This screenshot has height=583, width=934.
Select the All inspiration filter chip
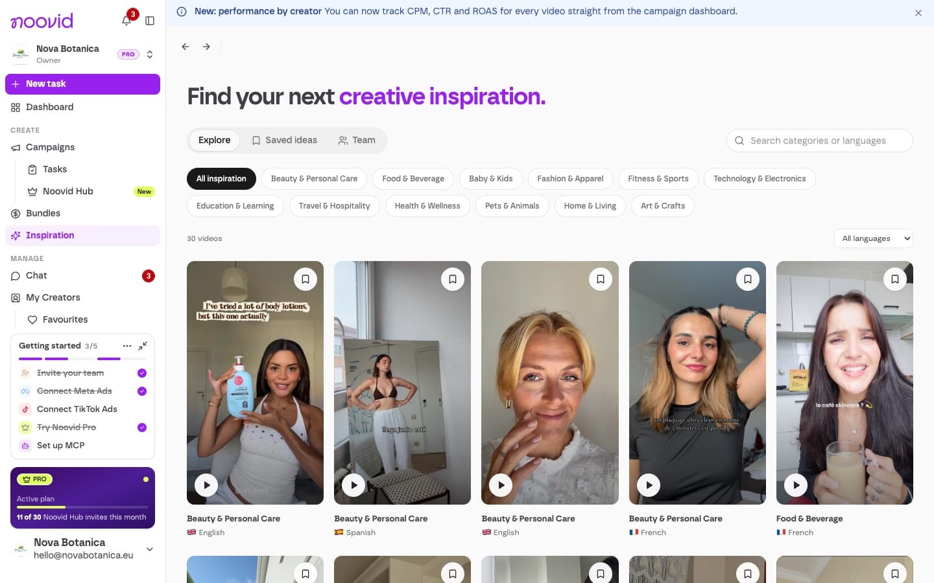[221, 179]
